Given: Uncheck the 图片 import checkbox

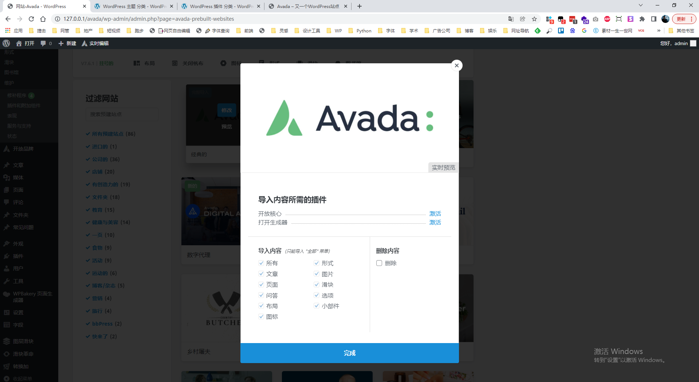Looking at the screenshot, I should click(x=317, y=274).
